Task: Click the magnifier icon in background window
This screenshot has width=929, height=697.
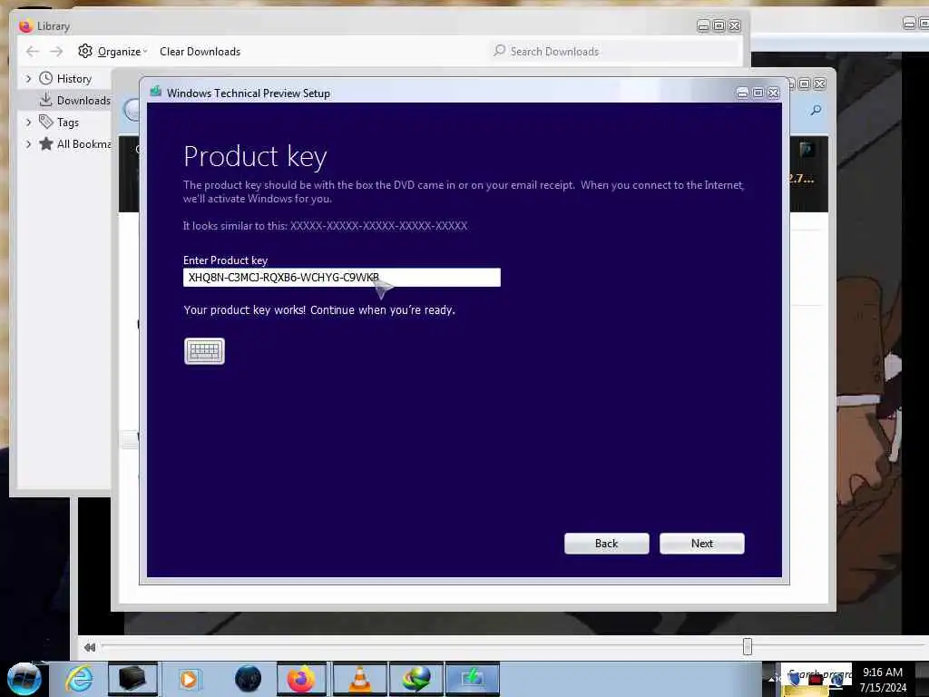Action: point(816,110)
